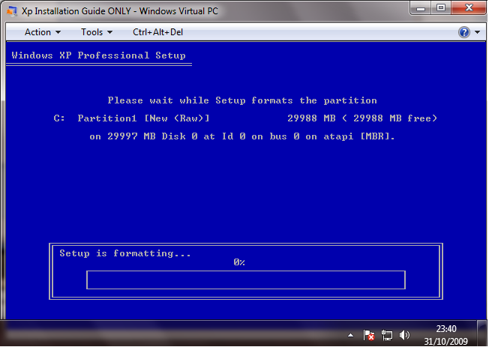Expand the Help dropdown arrow
492x347 pixels.
pos(476,32)
